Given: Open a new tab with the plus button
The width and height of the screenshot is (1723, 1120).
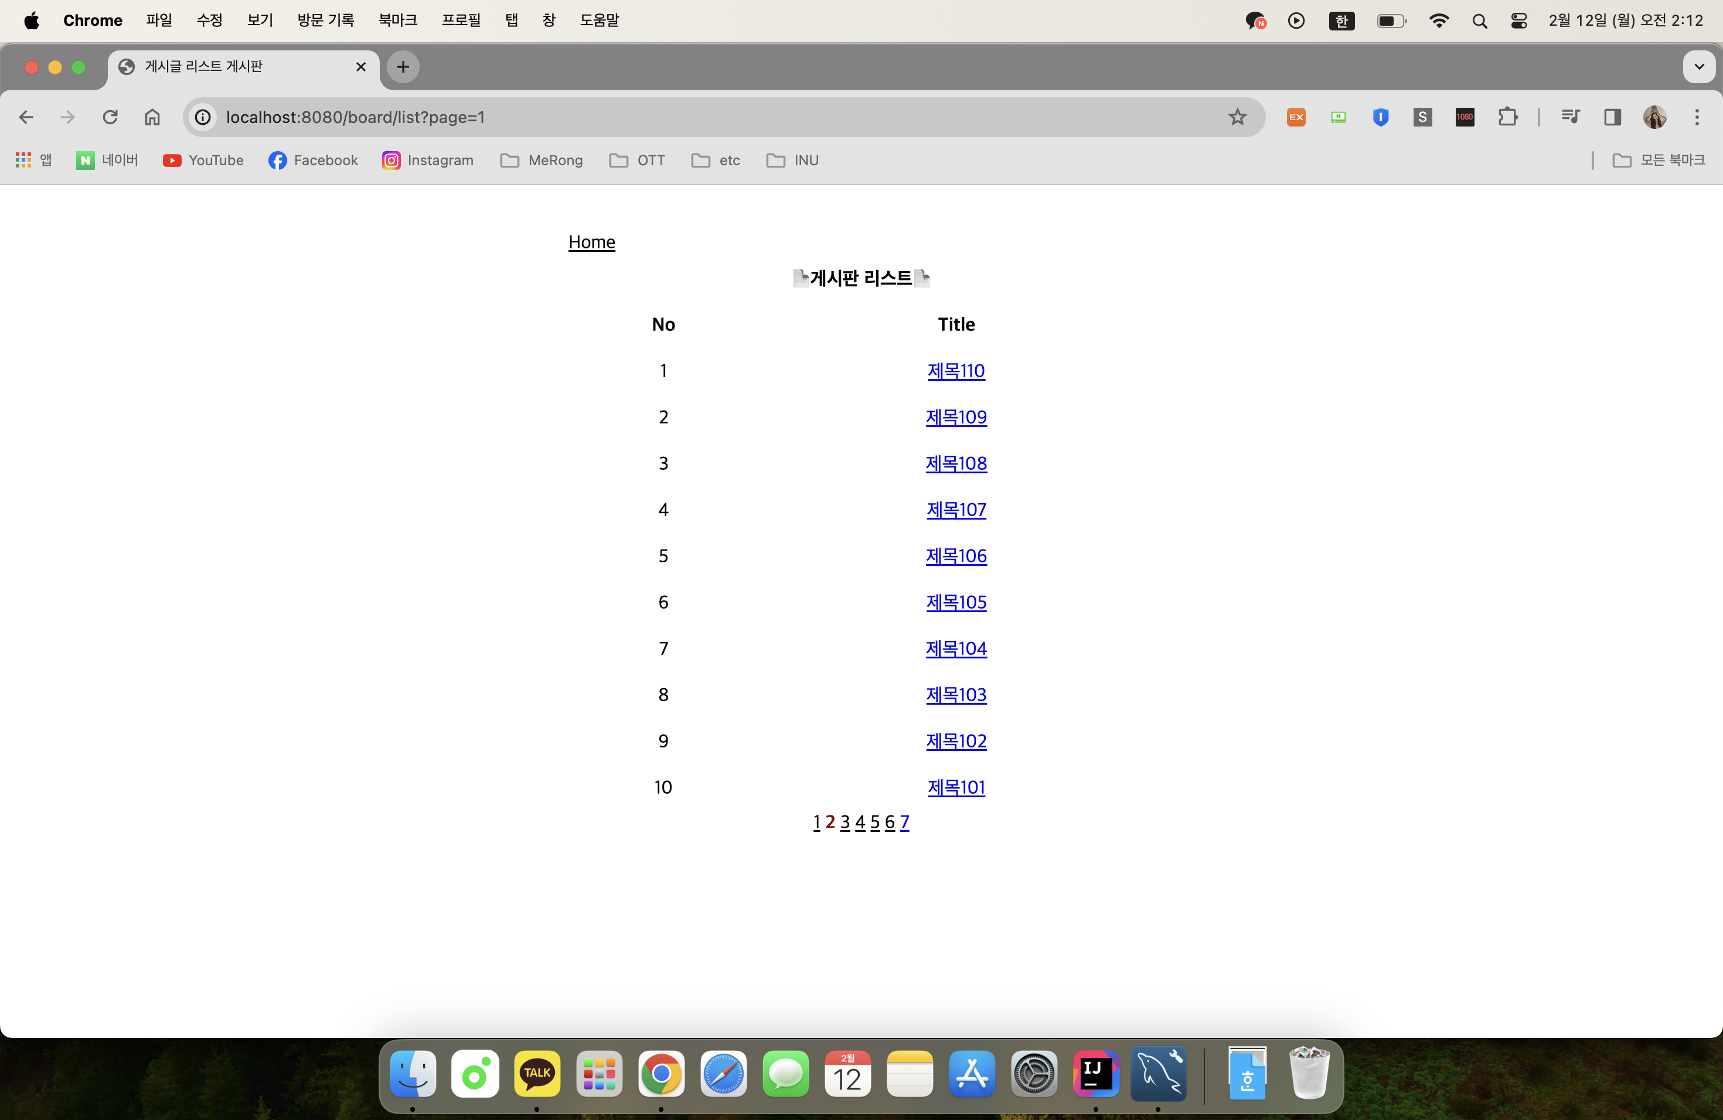Looking at the screenshot, I should [x=403, y=67].
